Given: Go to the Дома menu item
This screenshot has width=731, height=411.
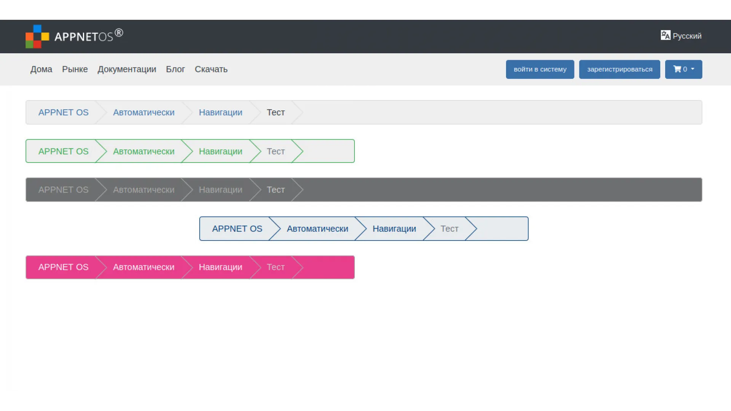Looking at the screenshot, I should [x=41, y=69].
